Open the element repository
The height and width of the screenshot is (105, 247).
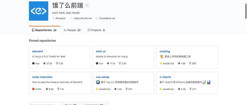(x=38, y=51)
